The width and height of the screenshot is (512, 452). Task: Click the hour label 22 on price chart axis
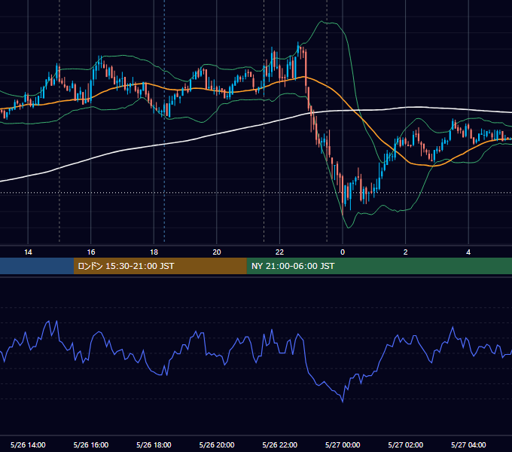(279, 252)
